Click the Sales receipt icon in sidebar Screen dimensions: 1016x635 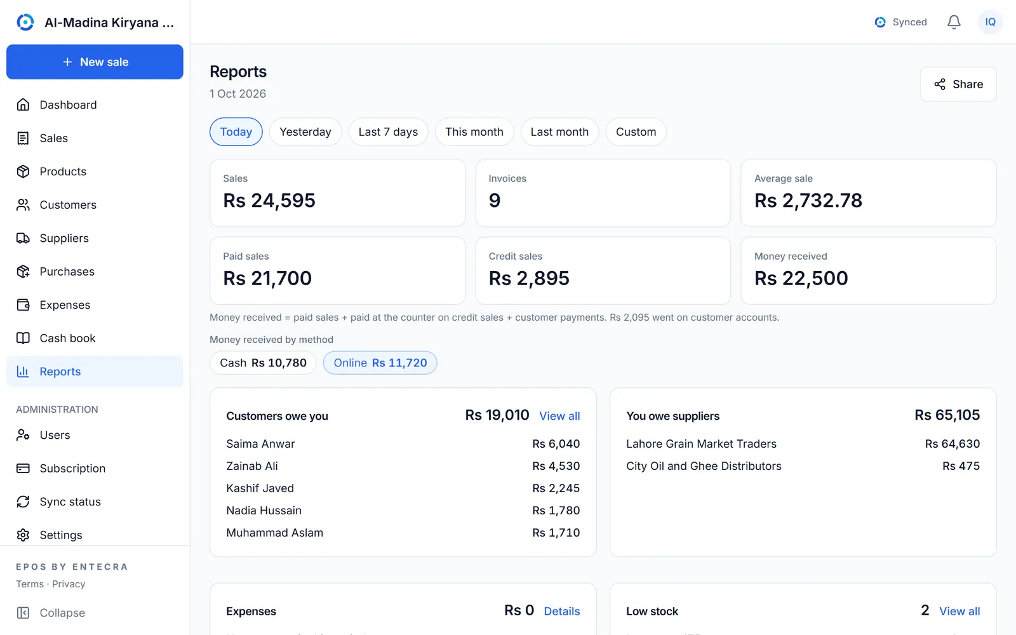(x=23, y=138)
